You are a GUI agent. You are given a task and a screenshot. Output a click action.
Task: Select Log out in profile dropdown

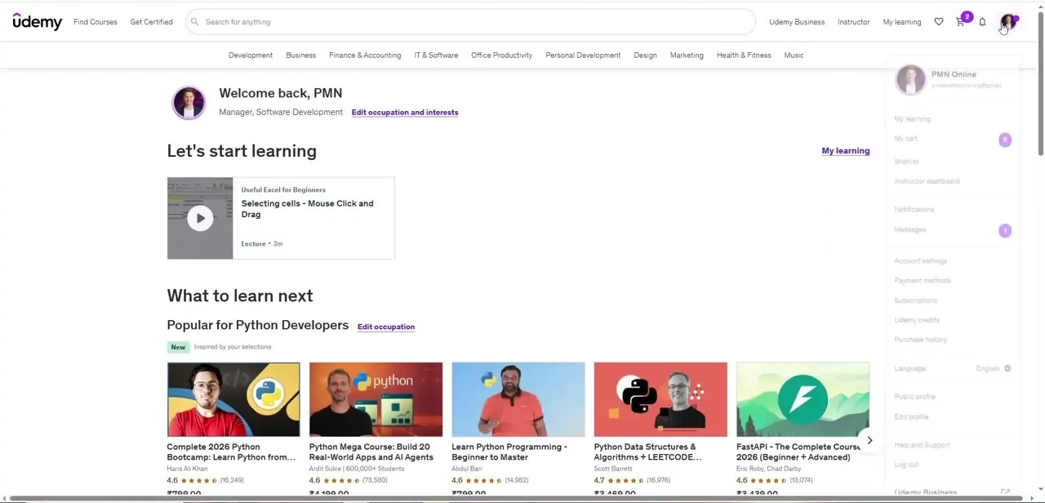[x=906, y=465]
